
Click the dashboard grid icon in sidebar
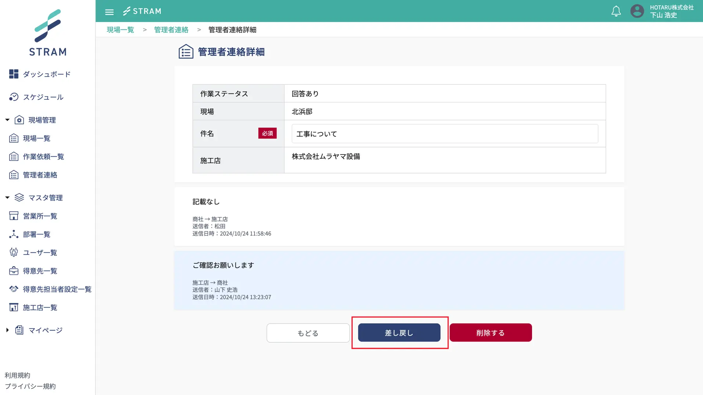(x=14, y=74)
